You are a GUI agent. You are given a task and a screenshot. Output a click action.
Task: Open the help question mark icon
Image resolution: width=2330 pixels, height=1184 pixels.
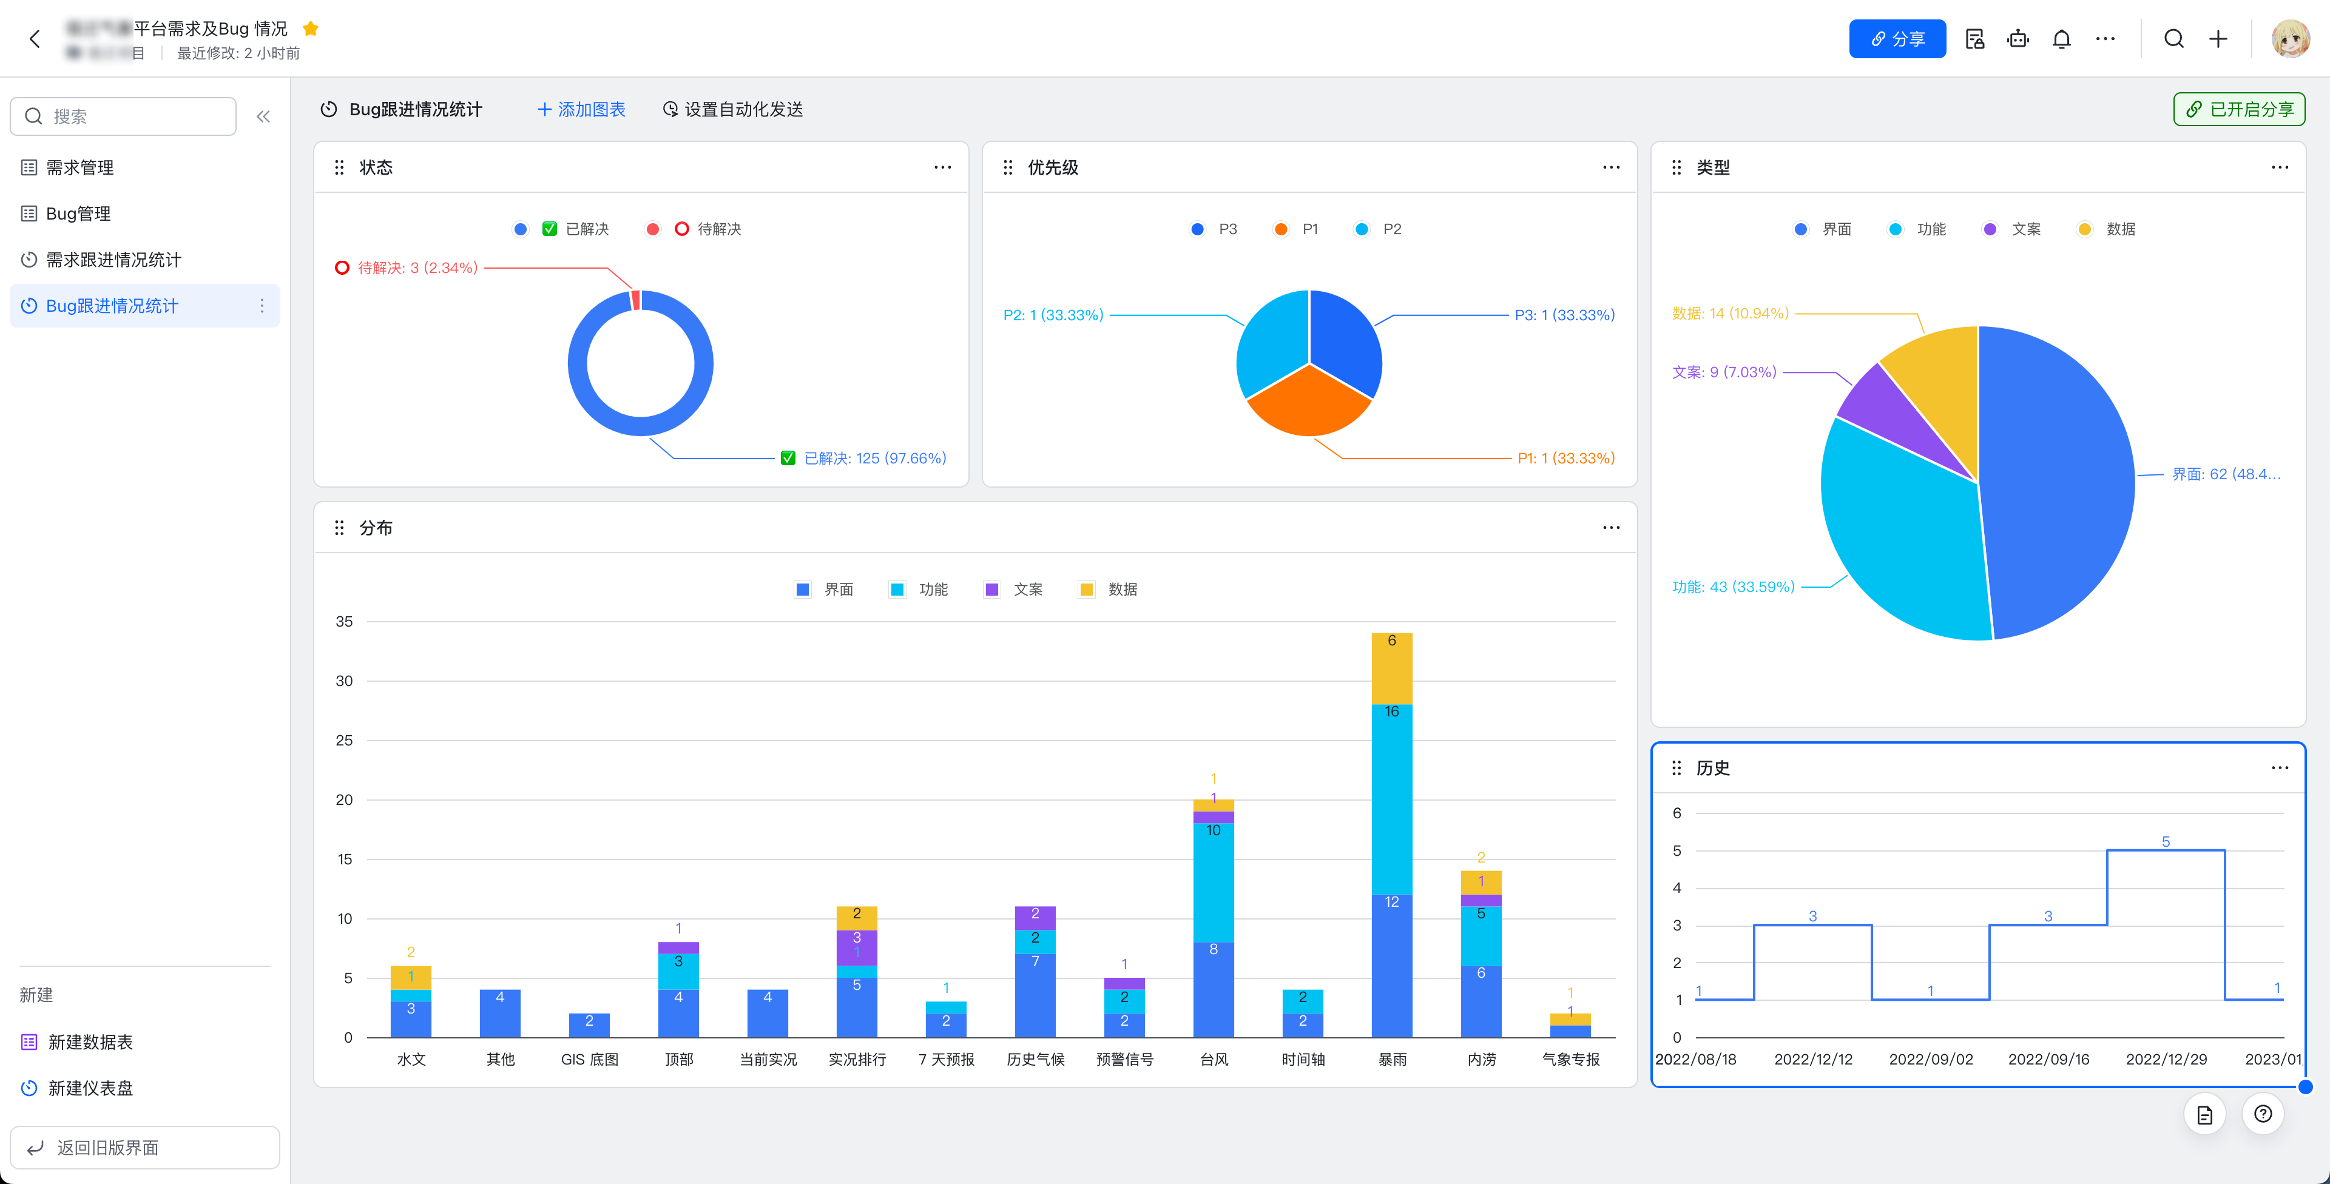pyautogui.click(x=2263, y=1114)
